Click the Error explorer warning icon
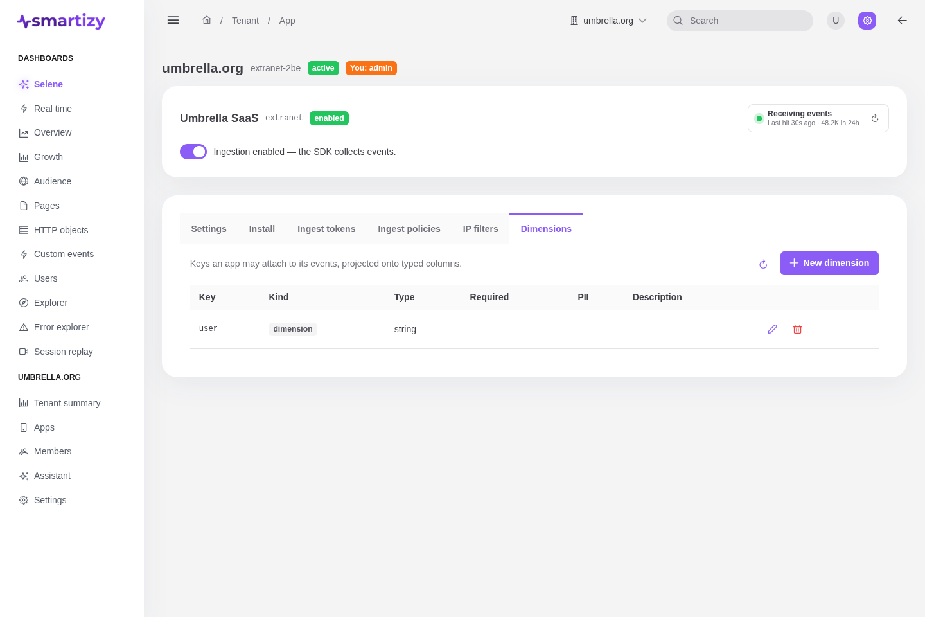The width and height of the screenshot is (925, 617). pos(24,327)
